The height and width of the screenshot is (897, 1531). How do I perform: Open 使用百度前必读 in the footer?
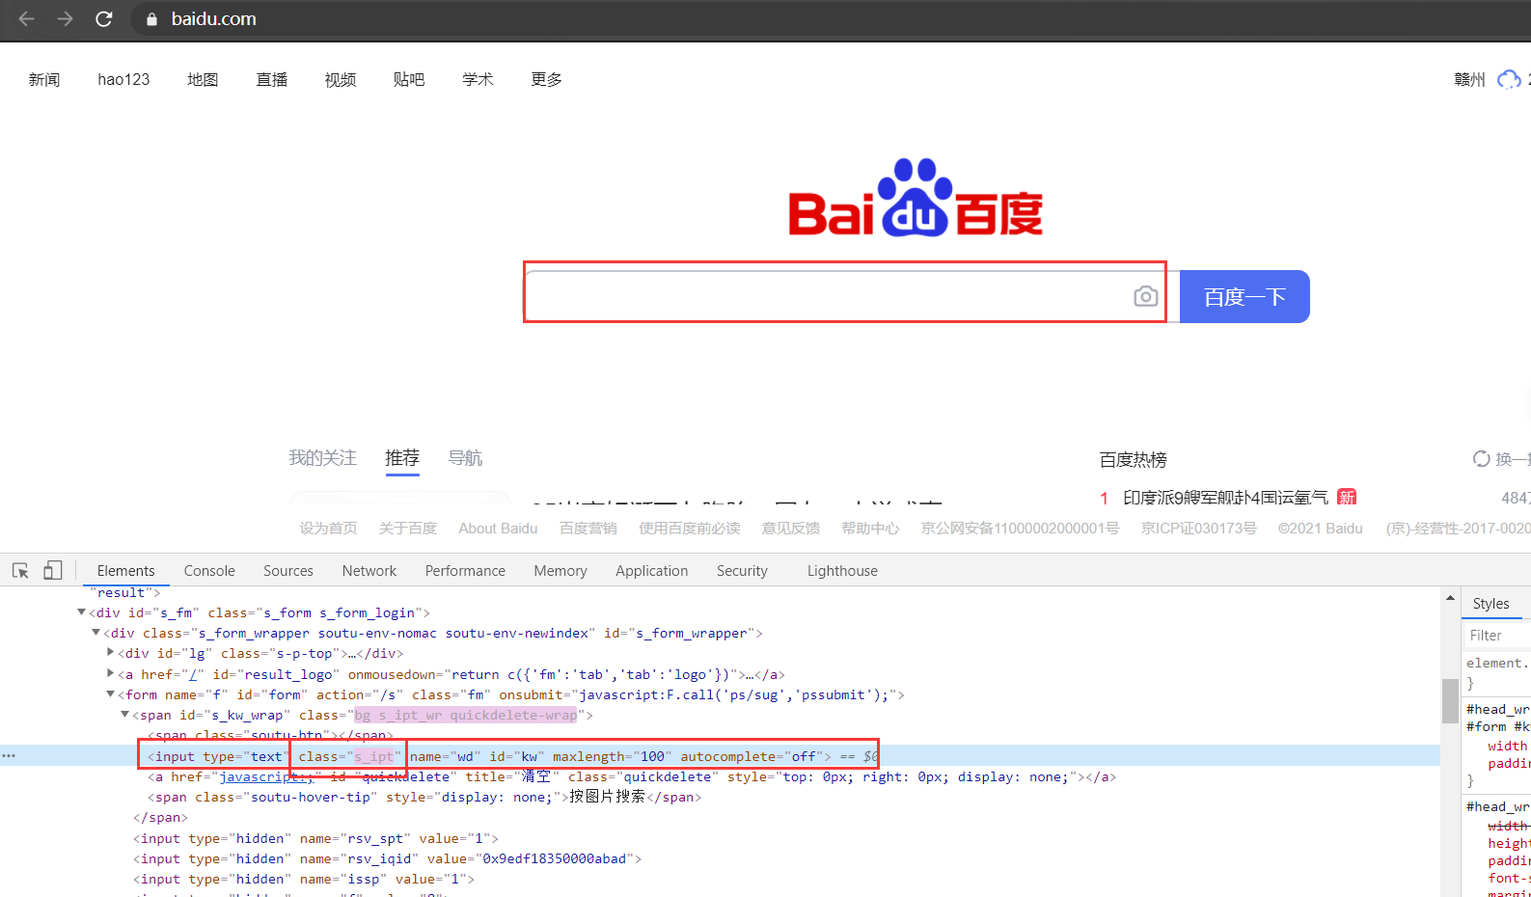point(690,529)
